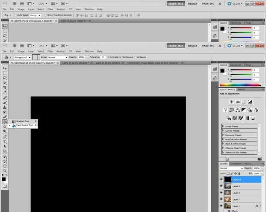Switch to the Paths tab
Image resolution: width=266 pixels, height=212 pixels.
click(x=248, y=164)
